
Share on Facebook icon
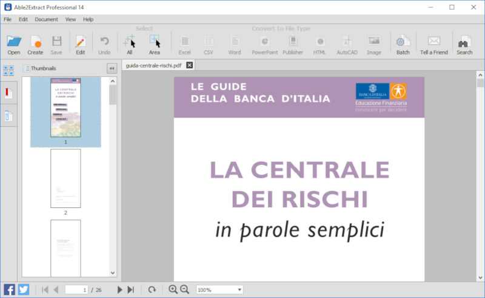coord(9,290)
